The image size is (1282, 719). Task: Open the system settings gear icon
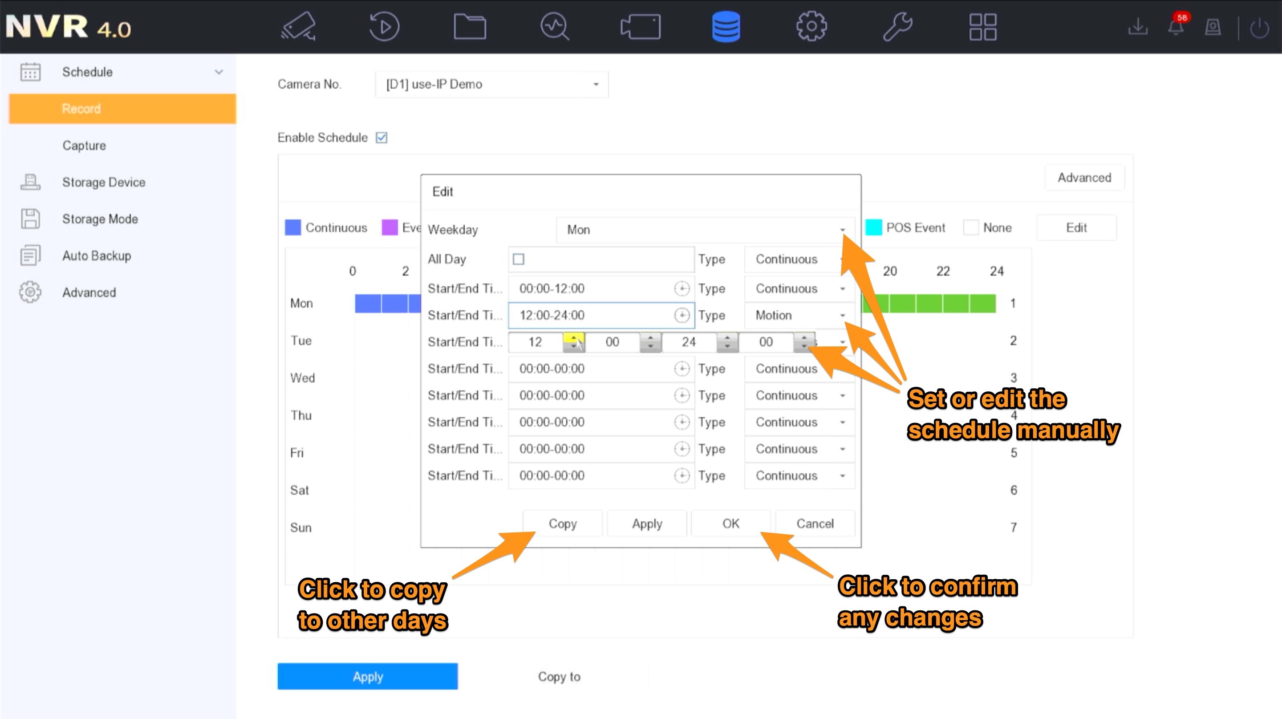click(x=811, y=26)
